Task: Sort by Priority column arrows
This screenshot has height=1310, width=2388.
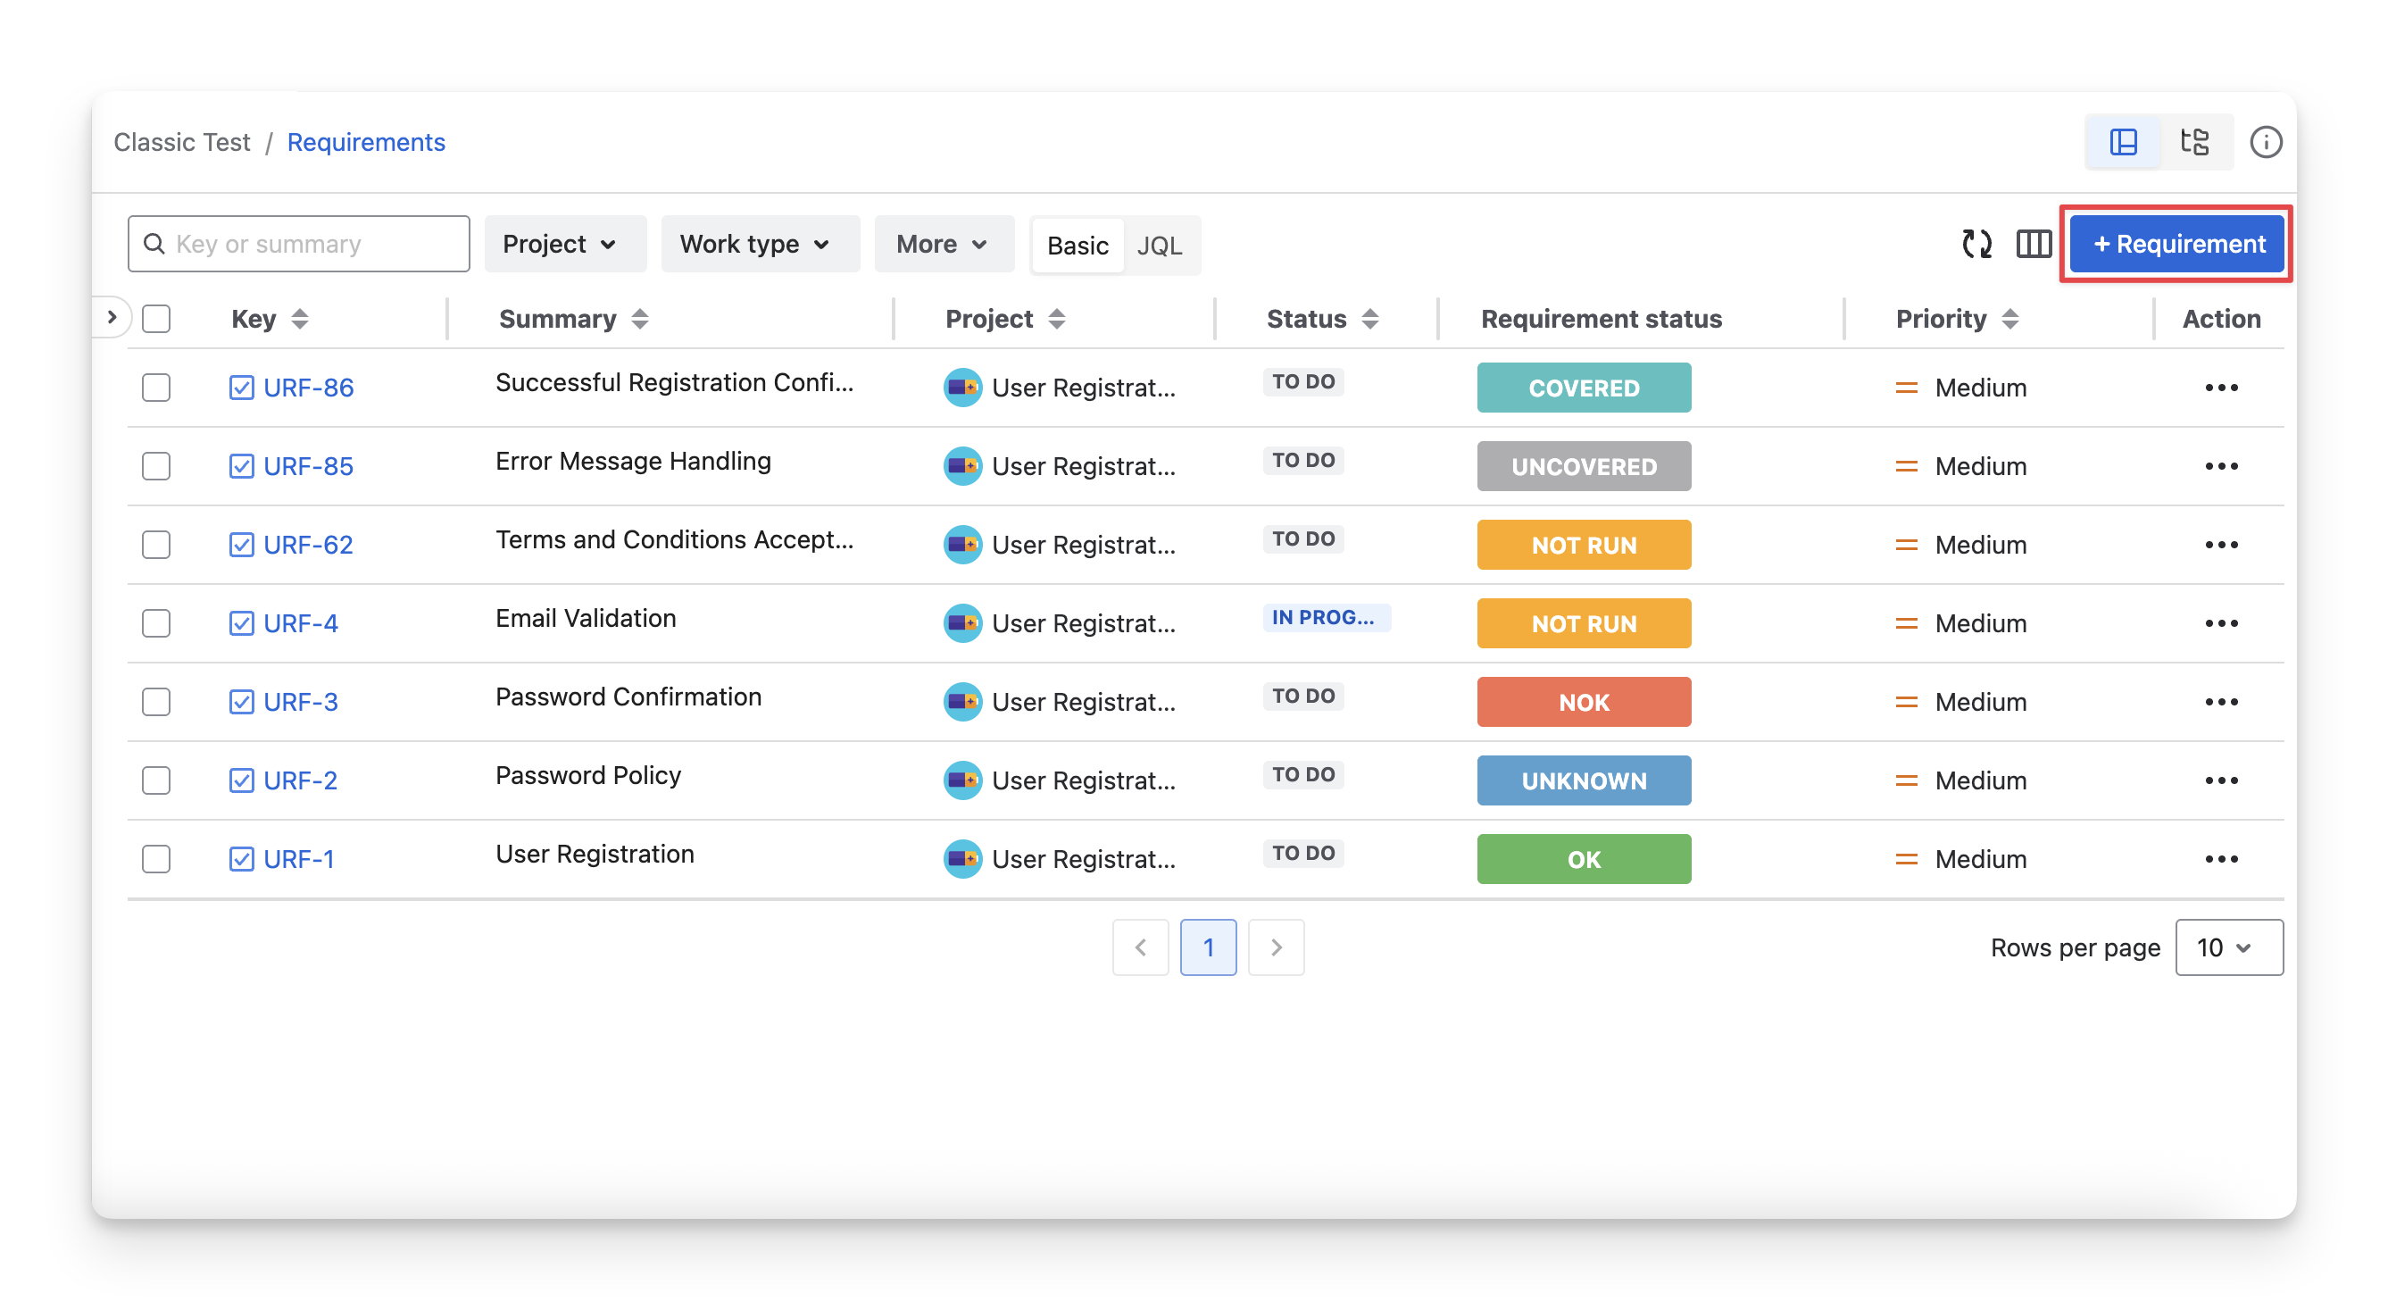Action: pyautogui.click(x=2009, y=319)
